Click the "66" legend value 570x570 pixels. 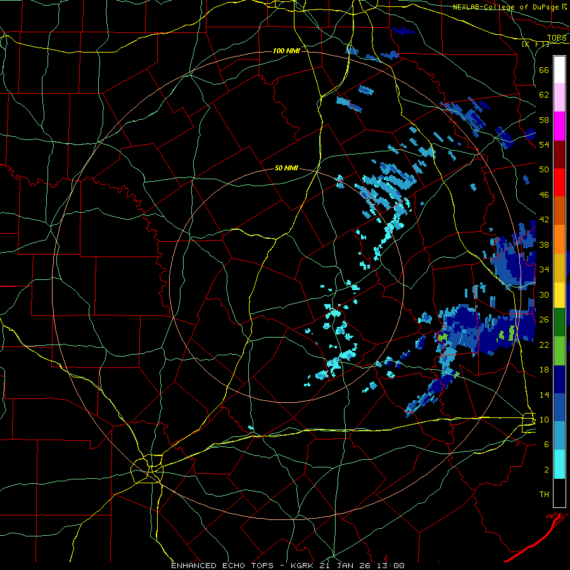[544, 70]
